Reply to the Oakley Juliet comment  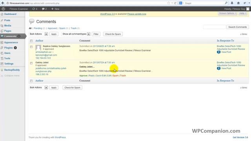[x=91, y=76]
